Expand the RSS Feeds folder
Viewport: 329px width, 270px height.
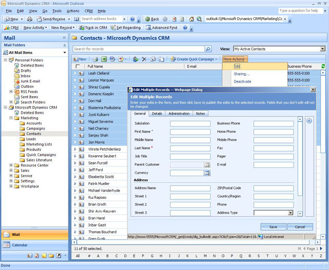(x=11, y=91)
